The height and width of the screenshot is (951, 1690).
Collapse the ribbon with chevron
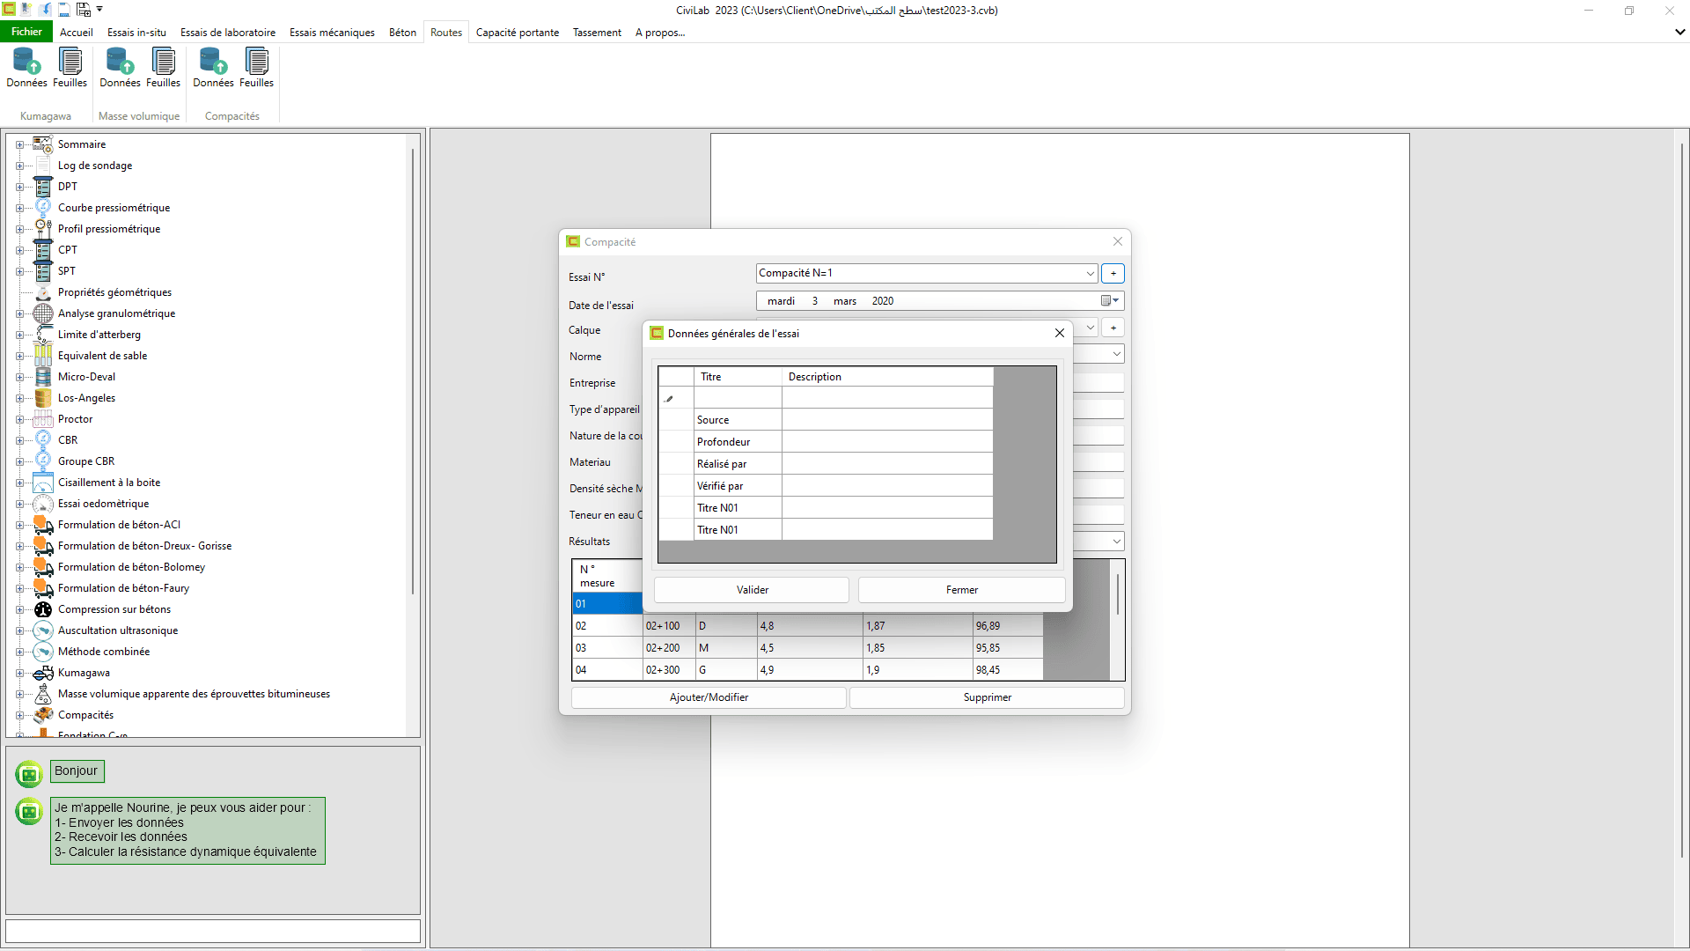[x=1679, y=33]
